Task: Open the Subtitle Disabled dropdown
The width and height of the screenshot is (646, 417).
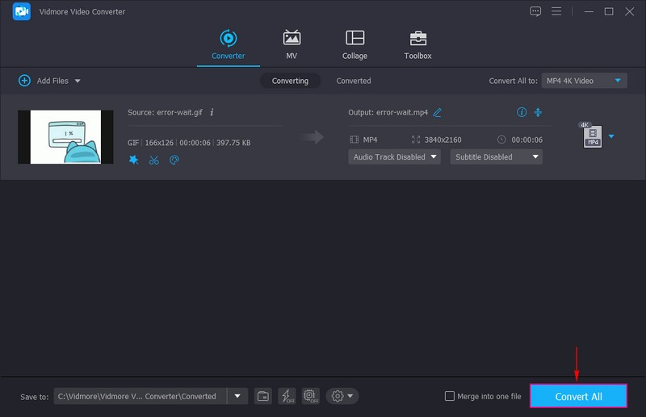Action: 496,157
